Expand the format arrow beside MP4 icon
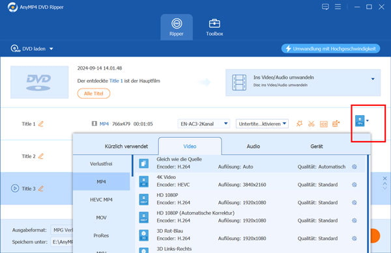The width and height of the screenshot is (391, 253). point(368,121)
